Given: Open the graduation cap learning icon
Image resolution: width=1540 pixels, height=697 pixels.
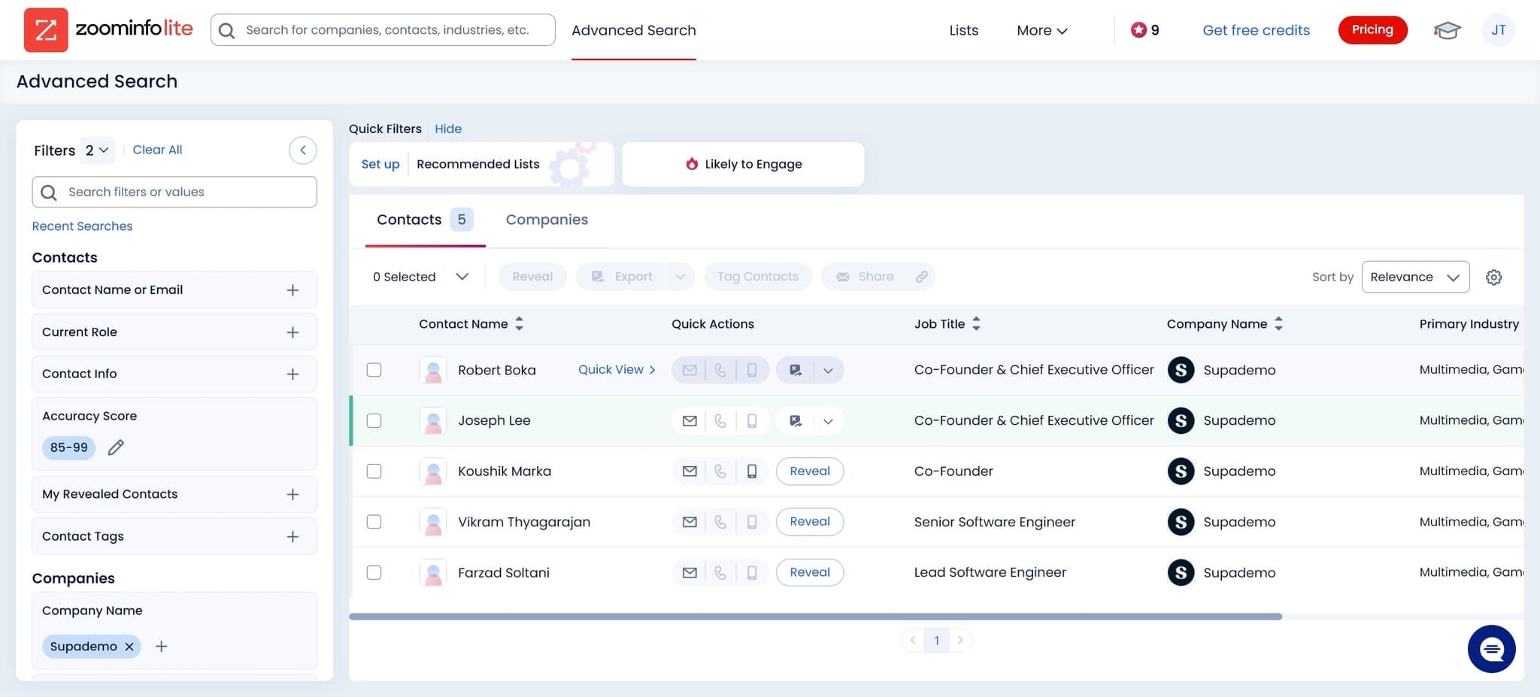Looking at the screenshot, I should (x=1446, y=30).
